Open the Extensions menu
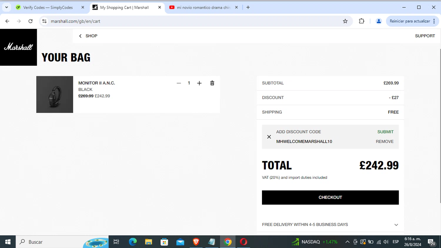Screen dimensions: 441x248 tap(362, 21)
